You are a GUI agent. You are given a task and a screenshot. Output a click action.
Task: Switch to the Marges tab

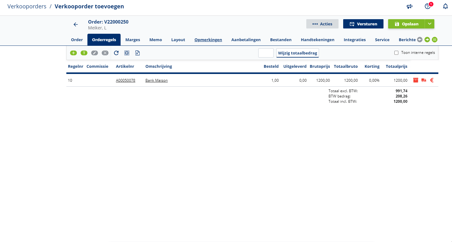click(133, 40)
